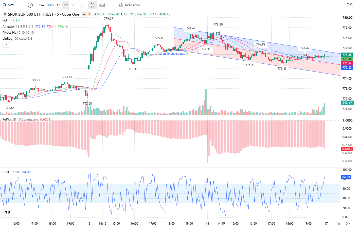The image size is (360, 240).
Task: Select the Candles chart style icon
Action: coord(93,5)
